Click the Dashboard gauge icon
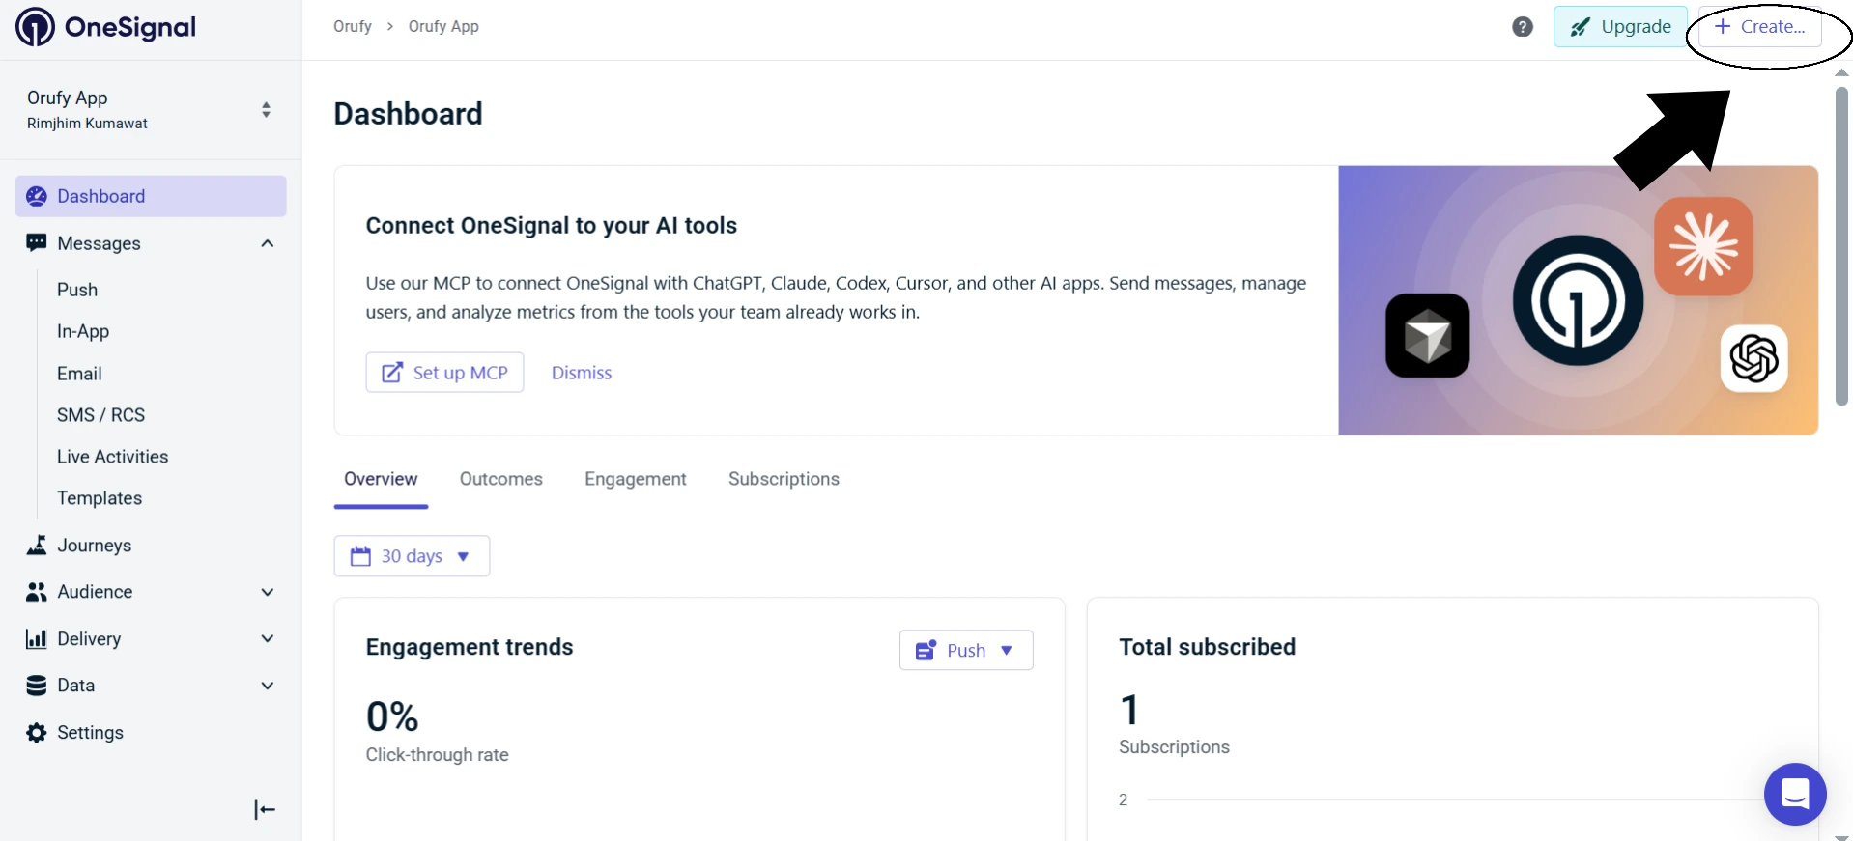1853x841 pixels. [37, 196]
